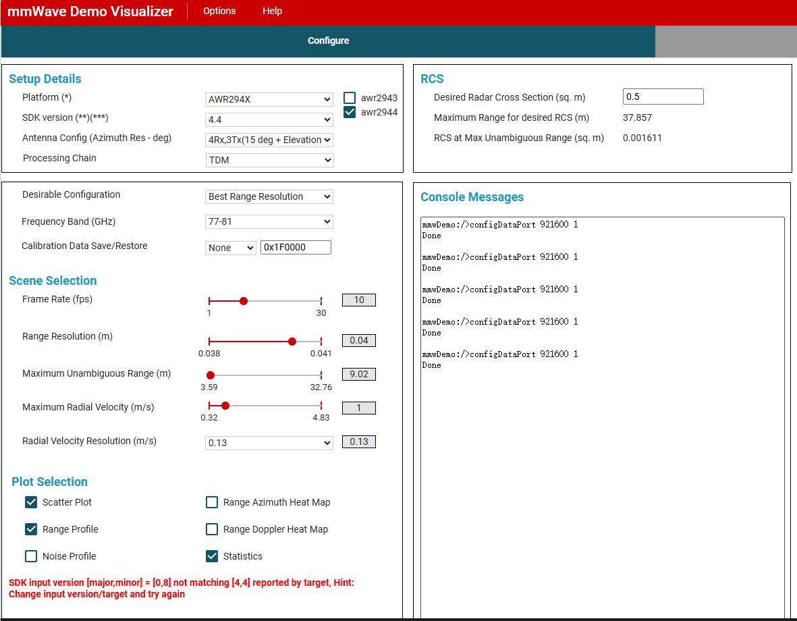Open the SDK version dropdown
The image size is (797, 621).
(x=269, y=119)
